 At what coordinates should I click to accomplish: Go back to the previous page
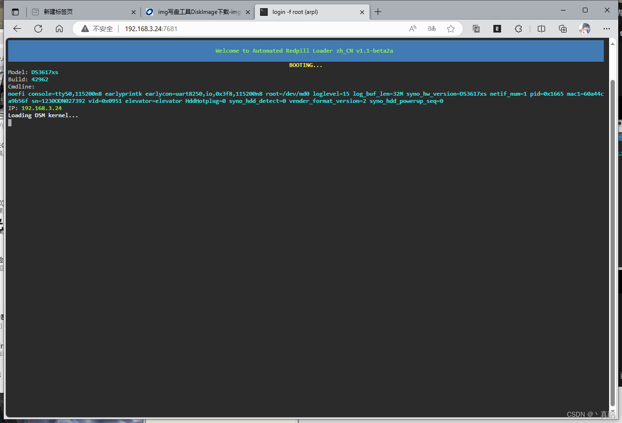point(17,29)
